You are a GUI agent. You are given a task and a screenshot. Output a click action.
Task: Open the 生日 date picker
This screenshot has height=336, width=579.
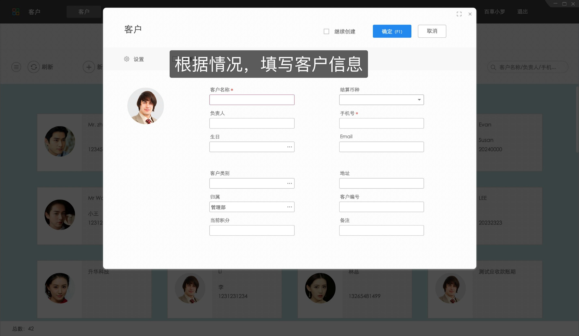click(289, 147)
